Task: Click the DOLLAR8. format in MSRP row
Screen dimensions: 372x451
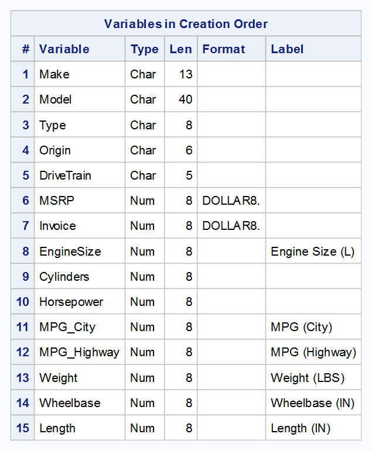Action: tap(231, 201)
